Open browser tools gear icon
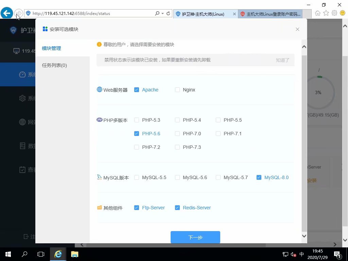Image resolution: width=348 pixels, height=261 pixels. tap(334, 13)
